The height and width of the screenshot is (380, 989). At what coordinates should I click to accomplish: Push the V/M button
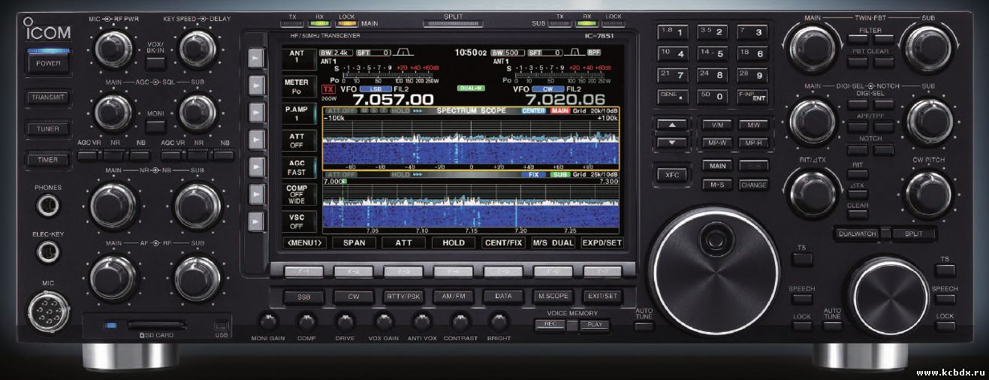pos(716,125)
